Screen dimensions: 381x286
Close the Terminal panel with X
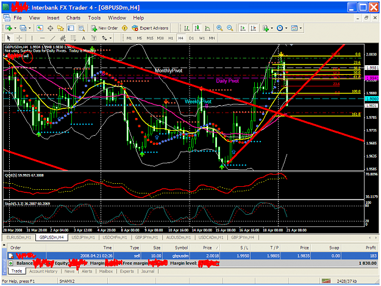pos(4,245)
